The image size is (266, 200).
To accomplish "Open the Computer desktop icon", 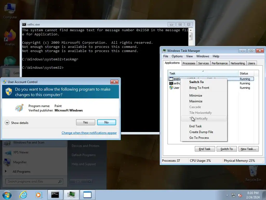I will coord(10,10).
